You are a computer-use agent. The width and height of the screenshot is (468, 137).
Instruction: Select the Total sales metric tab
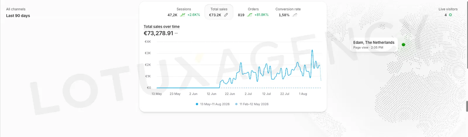219,12
